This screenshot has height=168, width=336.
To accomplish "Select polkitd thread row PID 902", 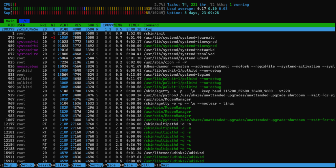I will [x=168, y=79].
